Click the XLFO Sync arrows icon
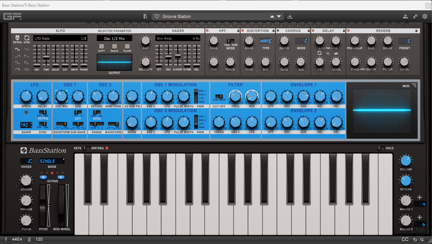Viewport: 432px width, 244px height. 27,38
